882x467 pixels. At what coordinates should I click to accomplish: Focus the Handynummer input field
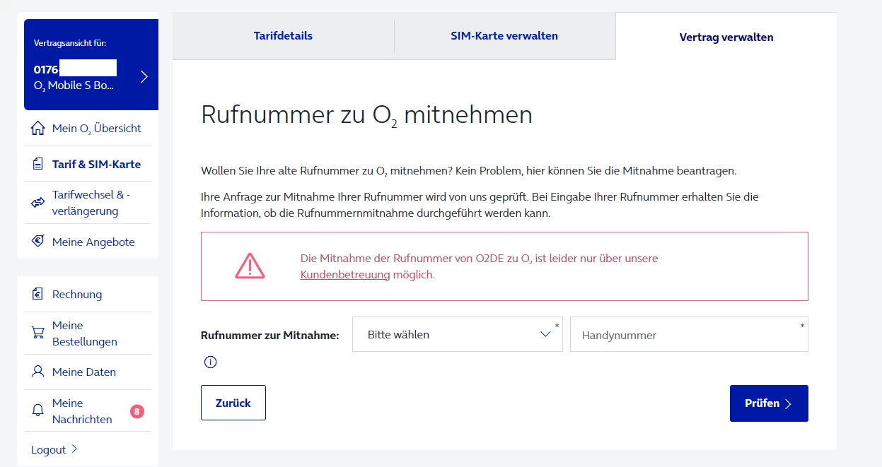(688, 335)
